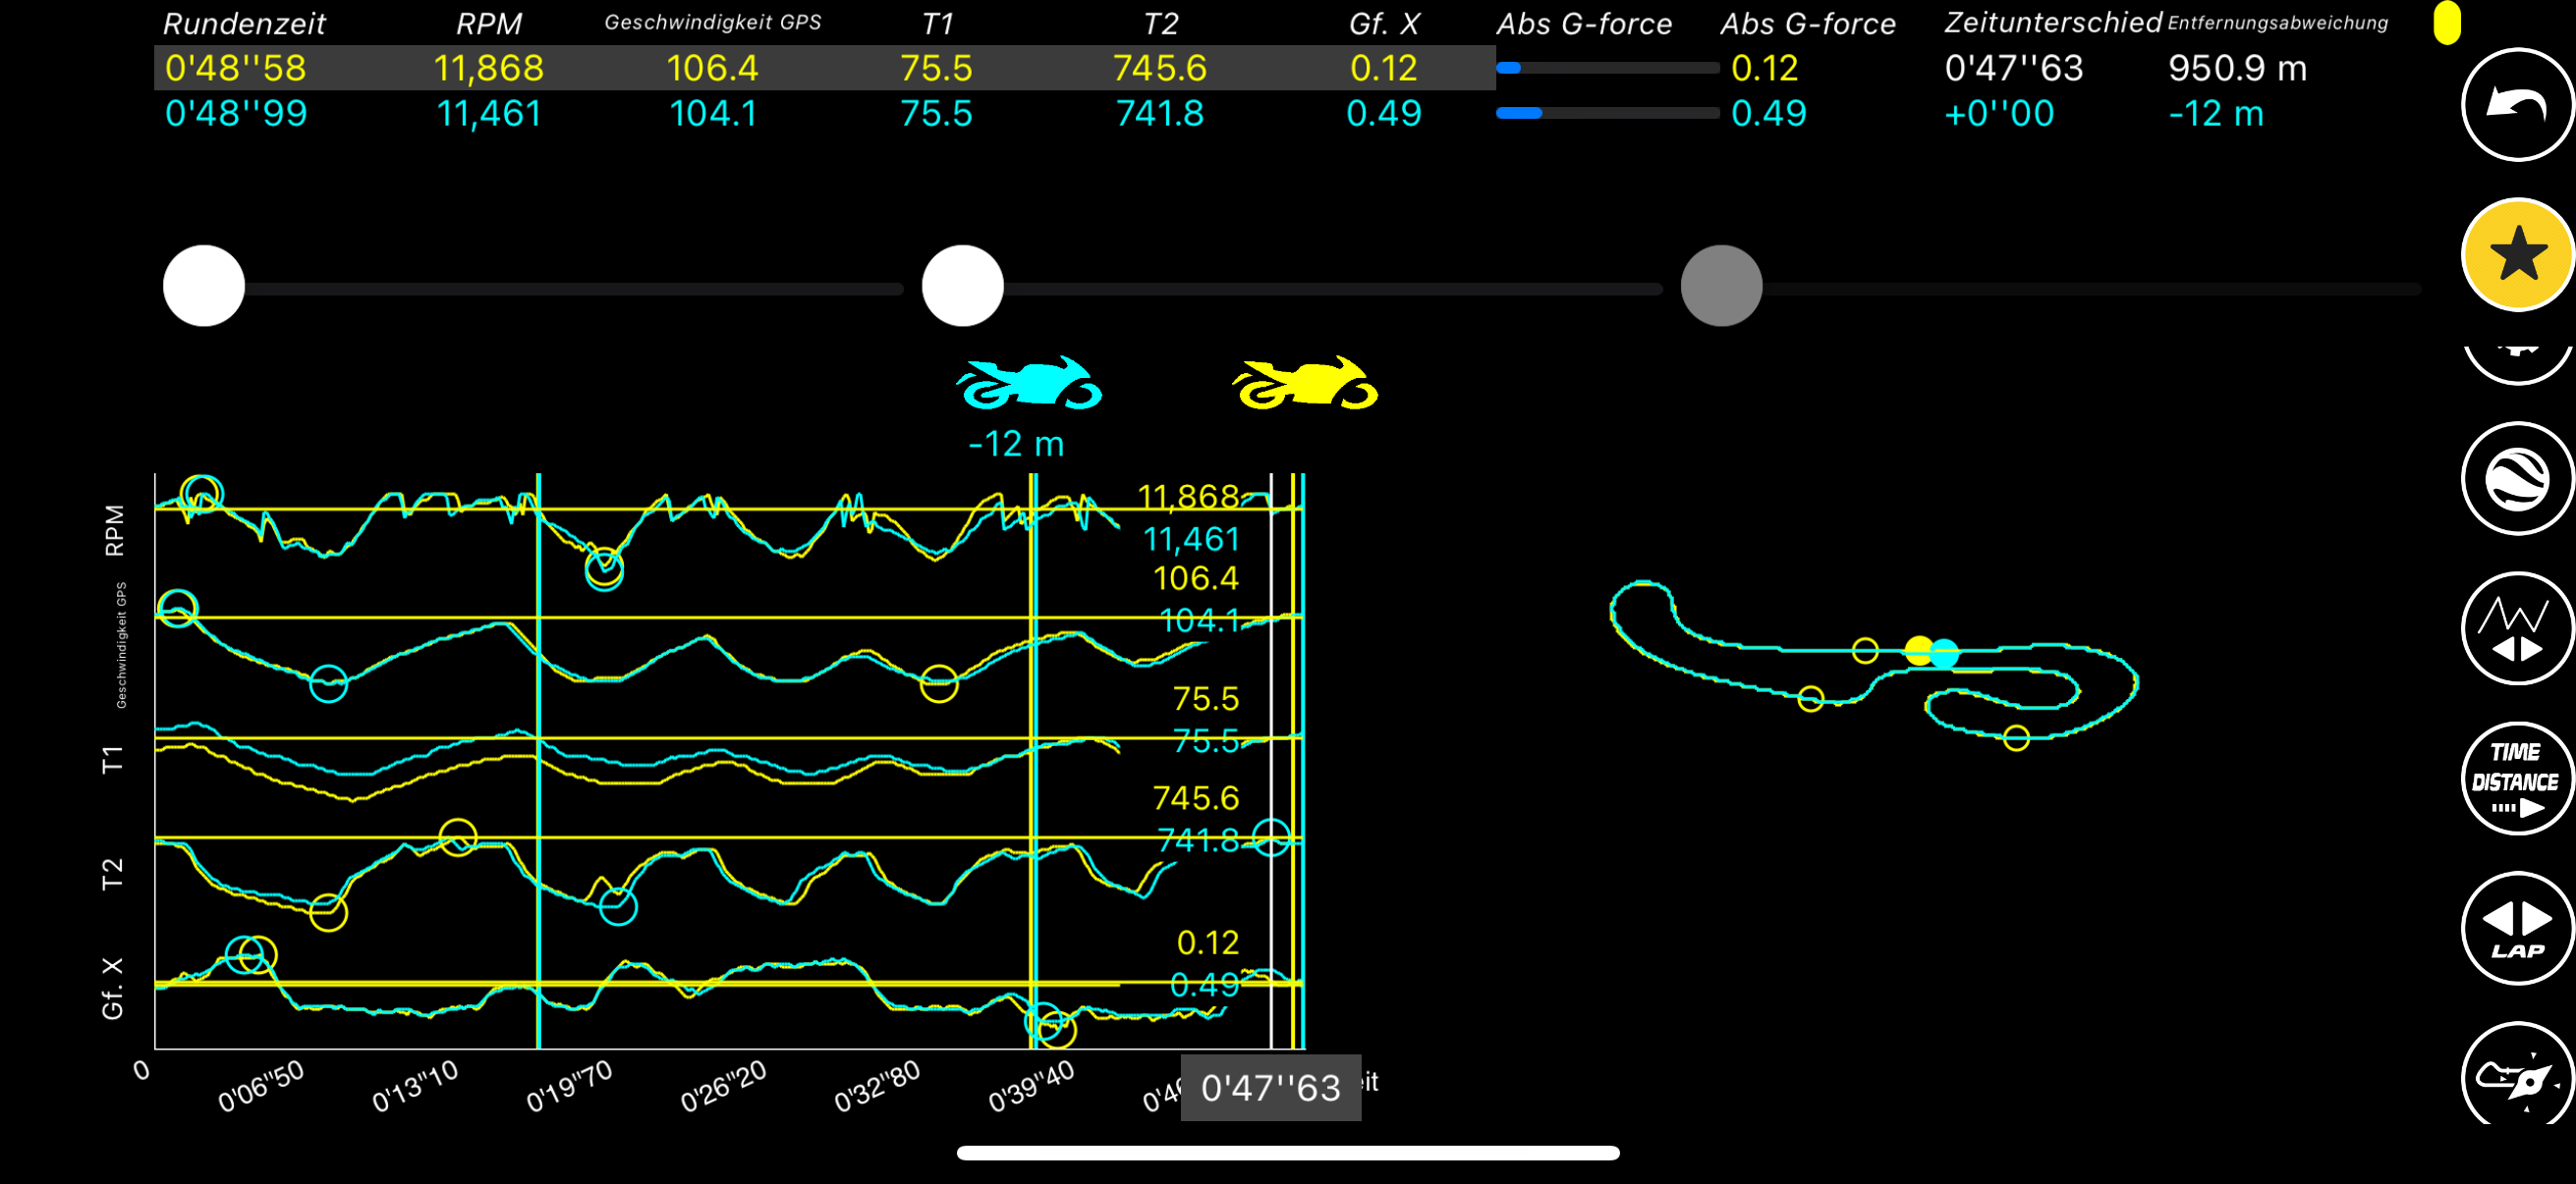Tap the LAP selector arrows button

pyautogui.click(x=2516, y=927)
